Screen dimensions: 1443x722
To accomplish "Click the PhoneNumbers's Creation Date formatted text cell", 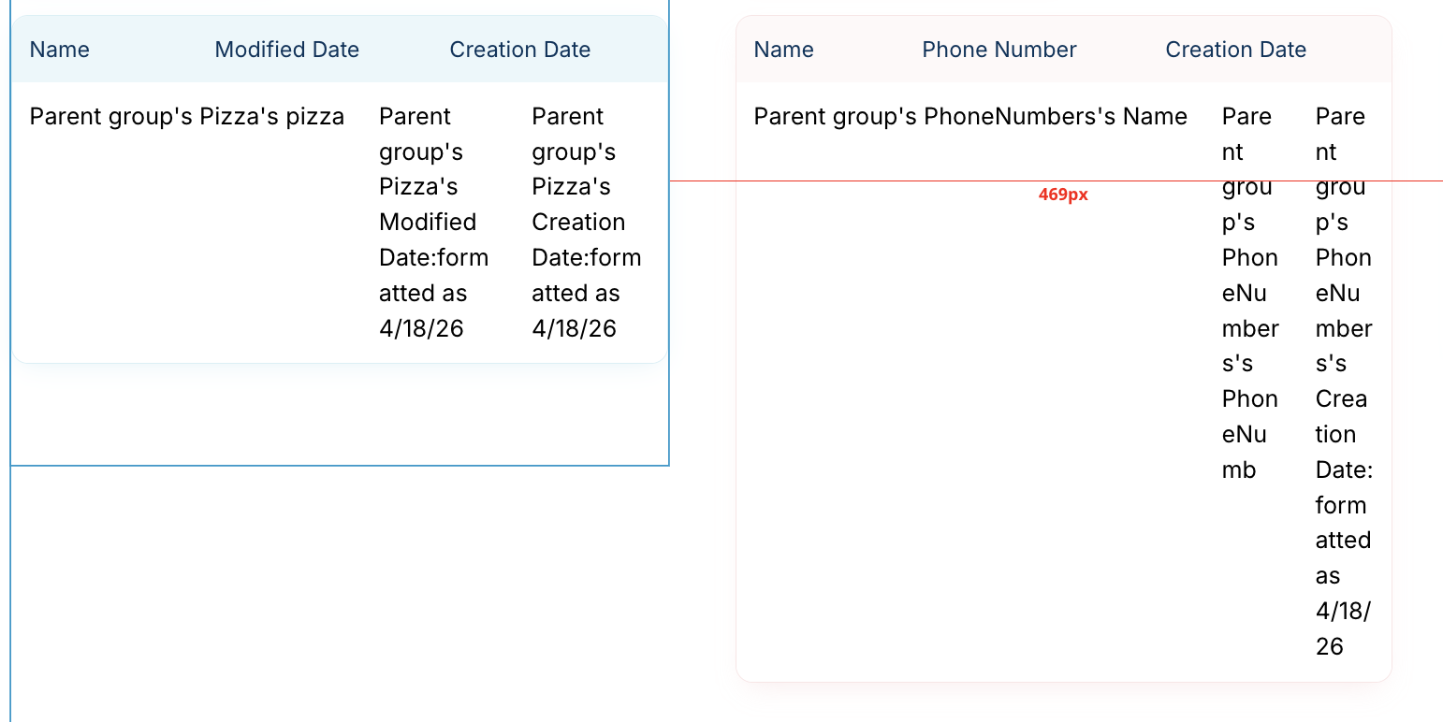I will [1343, 381].
